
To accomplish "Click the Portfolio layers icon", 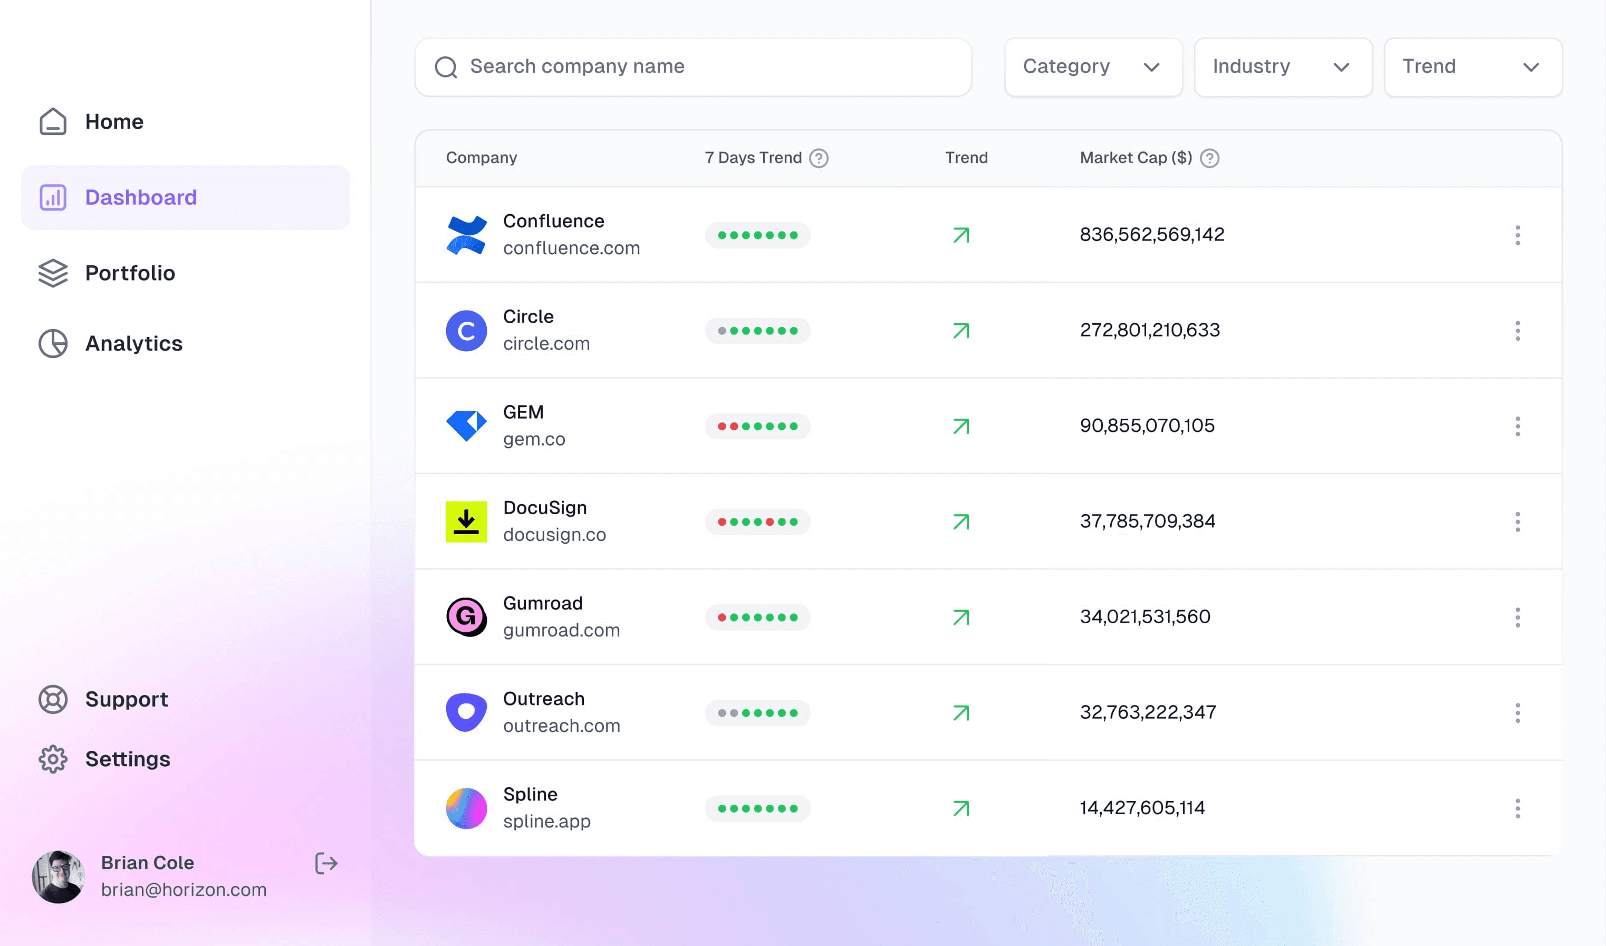I will 53,273.
